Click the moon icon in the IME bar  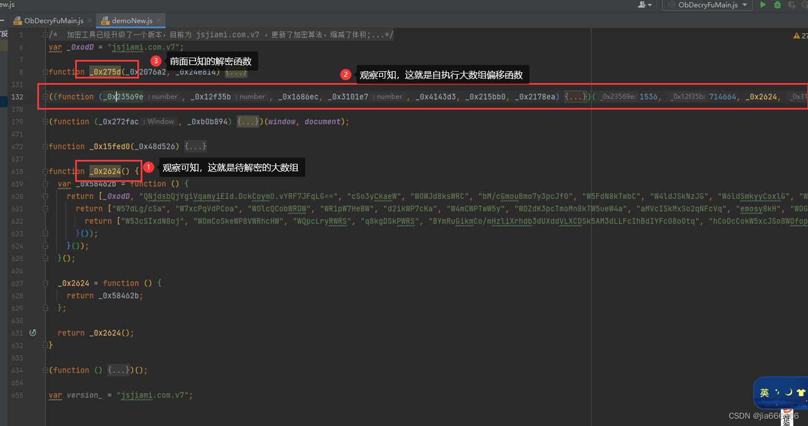789,393
